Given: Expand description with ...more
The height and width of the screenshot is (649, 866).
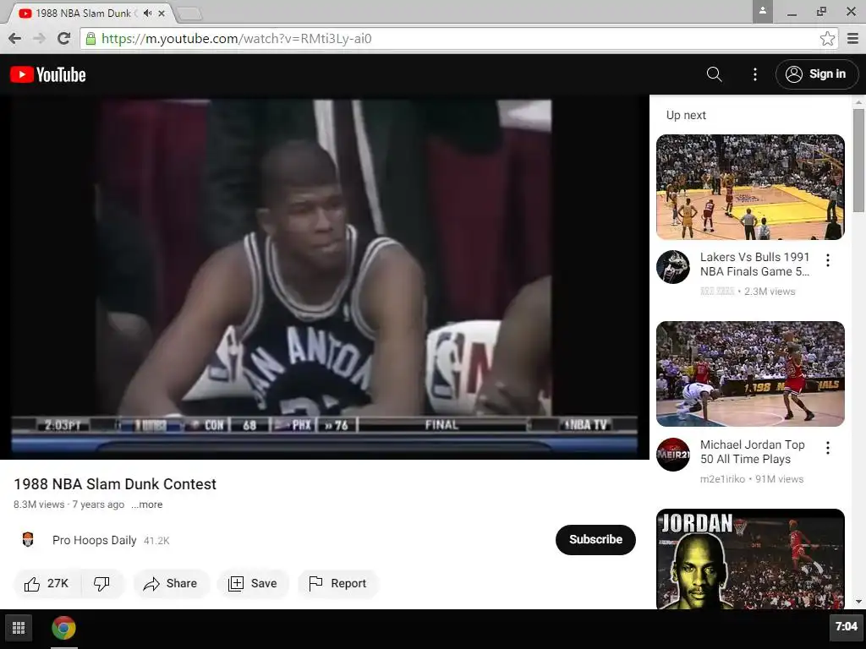Looking at the screenshot, I should [x=147, y=504].
